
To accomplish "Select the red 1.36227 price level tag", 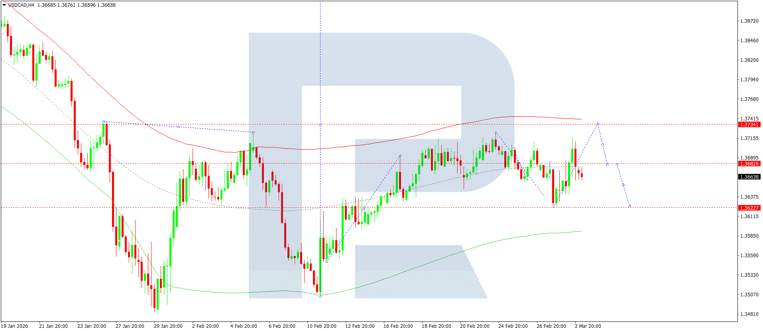I will (749, 208).
